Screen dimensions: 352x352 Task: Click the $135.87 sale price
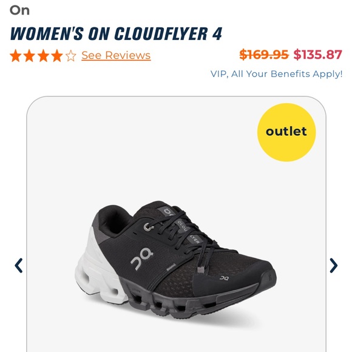(318, 55)
